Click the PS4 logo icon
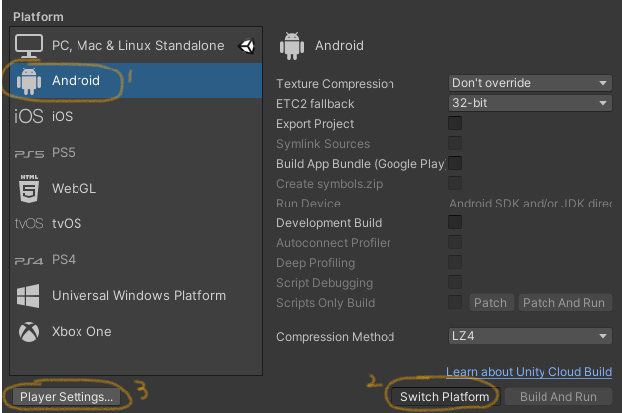The height and width of the screenshot is (413, 622). tap(29, 261)
